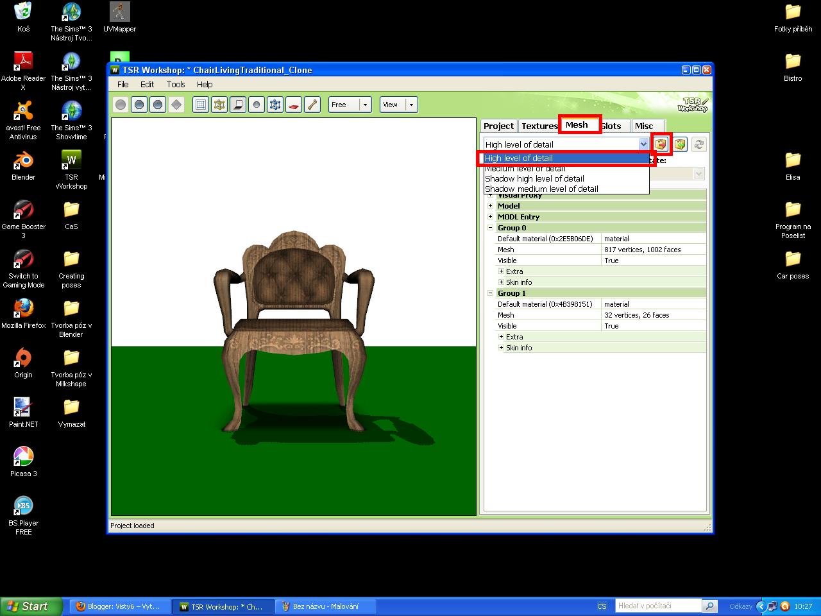The image size is (821, 616).
Task: Open Blender desktop shortcut
Action: [x=24, y=166]
